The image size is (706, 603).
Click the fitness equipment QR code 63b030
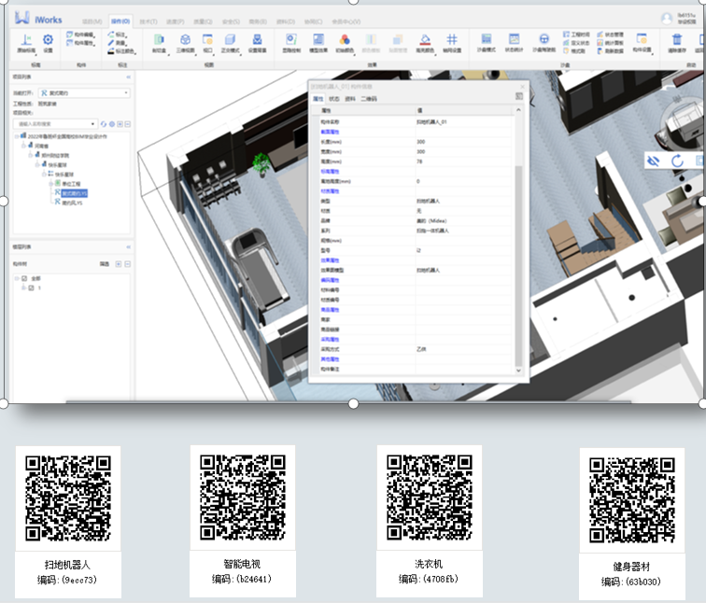[x=631, y=500]
